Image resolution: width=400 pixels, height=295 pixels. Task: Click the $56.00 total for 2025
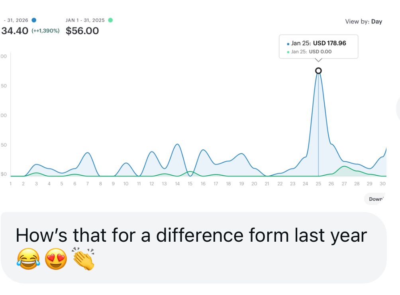[82, 31]
